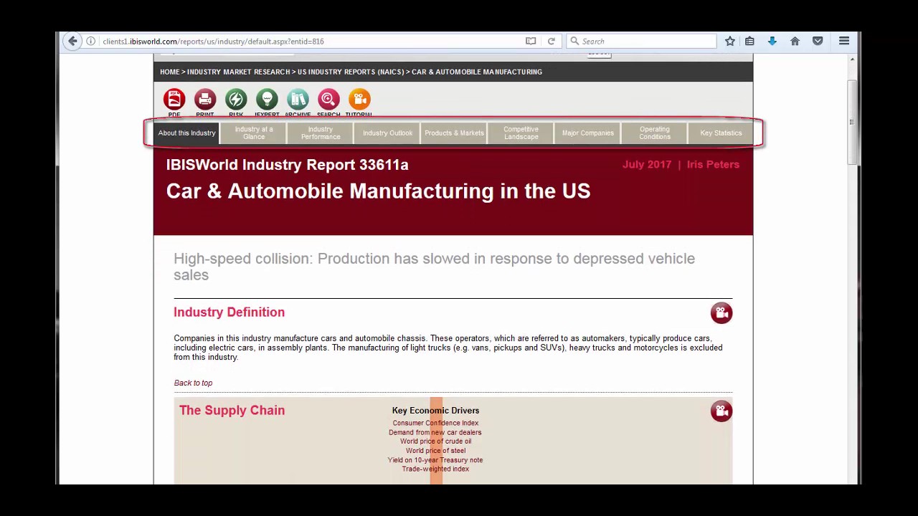918x516 pixels.
Task: Click the site information icon in address bar
Action: click(x=91, y=42)
